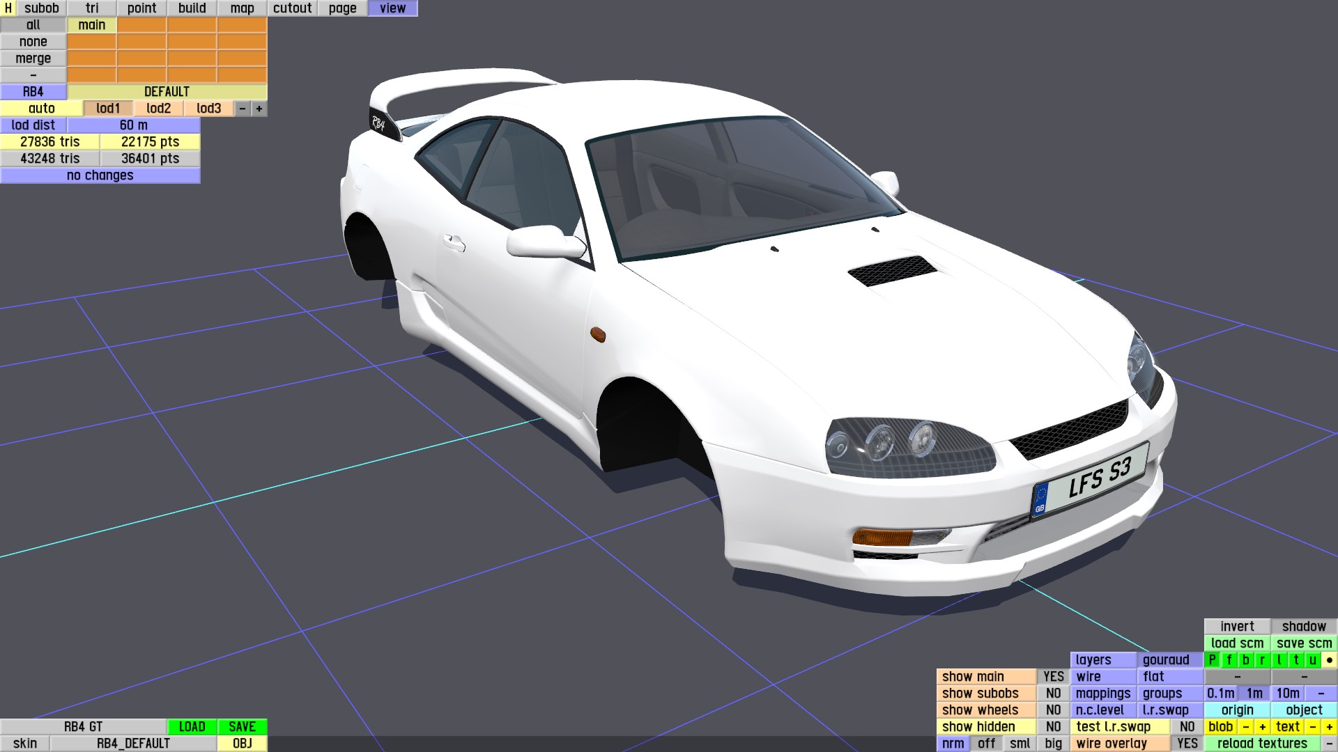Toggle show wheels NO setting
This screenshot has width=1338, height=752.
1053,710
